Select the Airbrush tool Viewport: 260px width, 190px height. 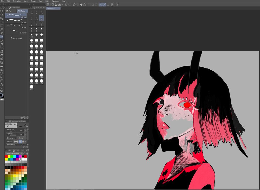pos(2,48)
